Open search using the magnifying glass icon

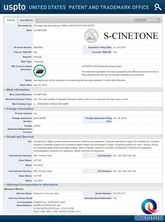158,7
